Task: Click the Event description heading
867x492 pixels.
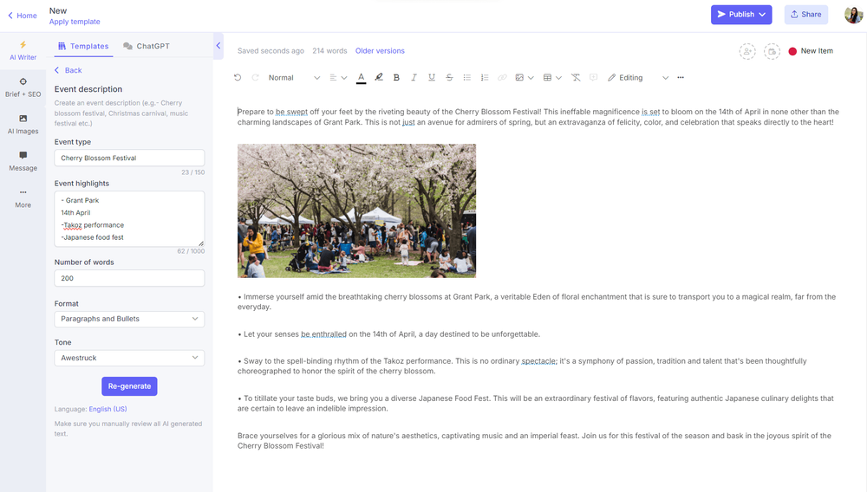Action: [x=88, y=89]
